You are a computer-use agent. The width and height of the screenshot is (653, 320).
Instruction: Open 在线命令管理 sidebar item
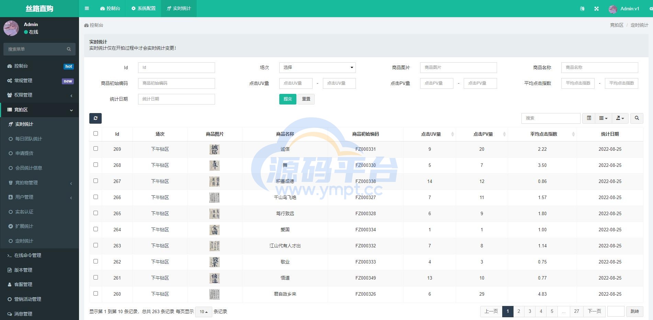coord(40,256)
